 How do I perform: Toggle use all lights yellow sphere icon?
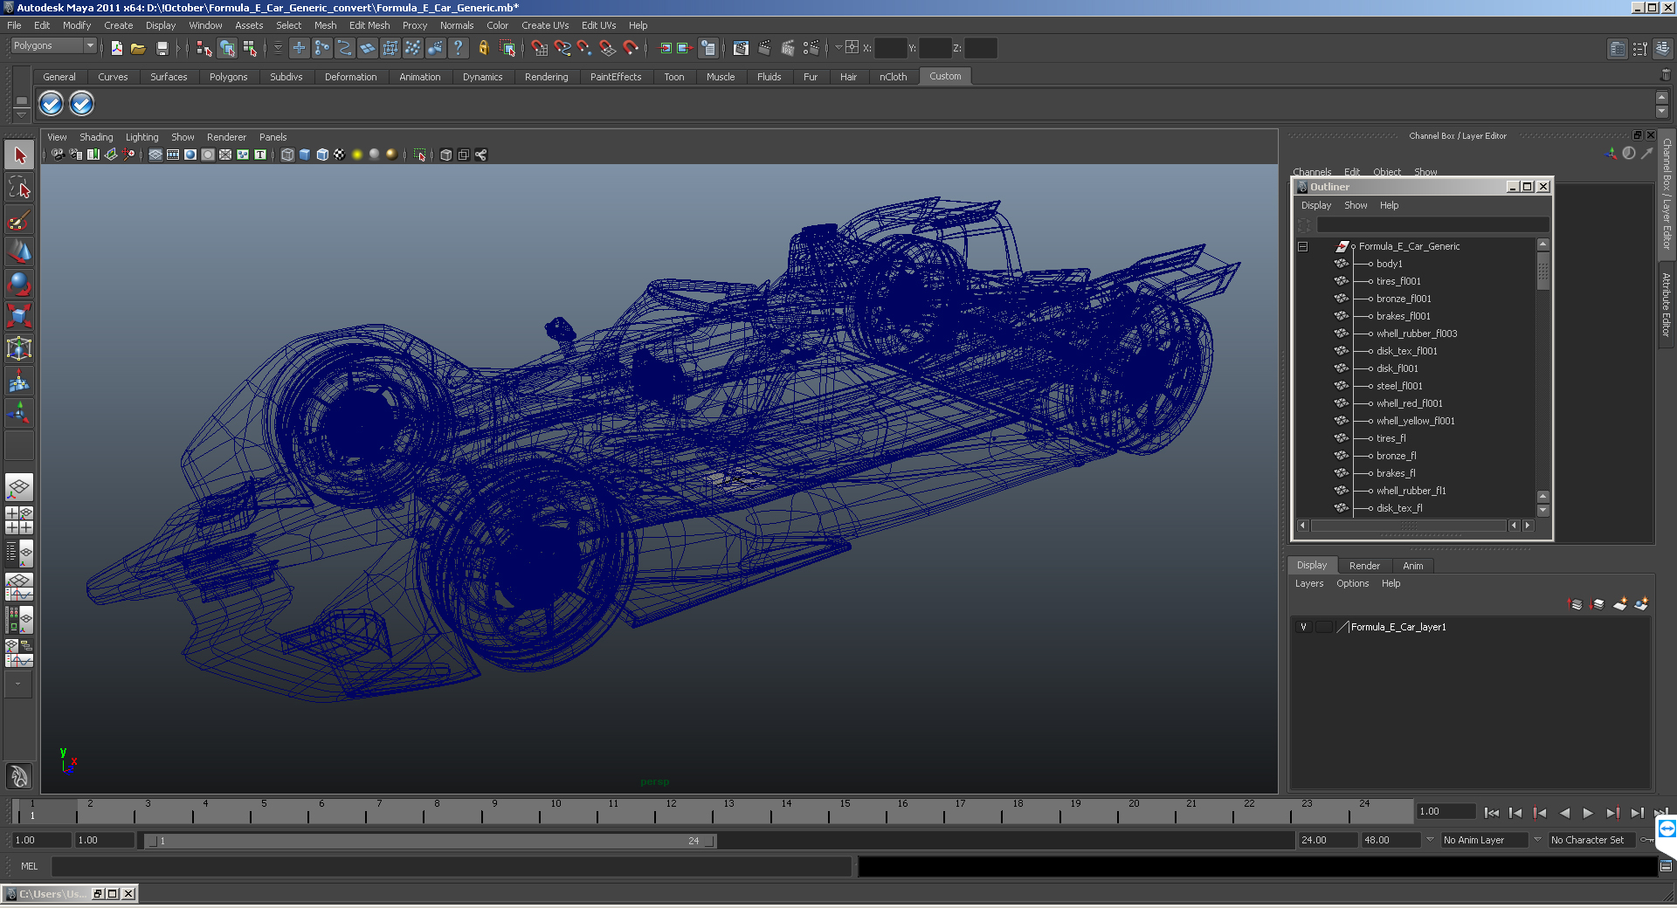357,155
